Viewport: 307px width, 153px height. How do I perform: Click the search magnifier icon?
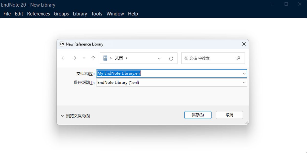point(238,58)
